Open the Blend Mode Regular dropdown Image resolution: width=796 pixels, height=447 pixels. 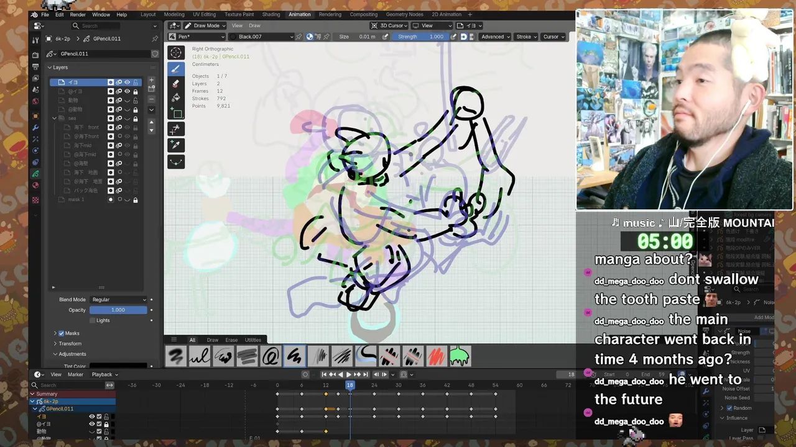[118, 299]
